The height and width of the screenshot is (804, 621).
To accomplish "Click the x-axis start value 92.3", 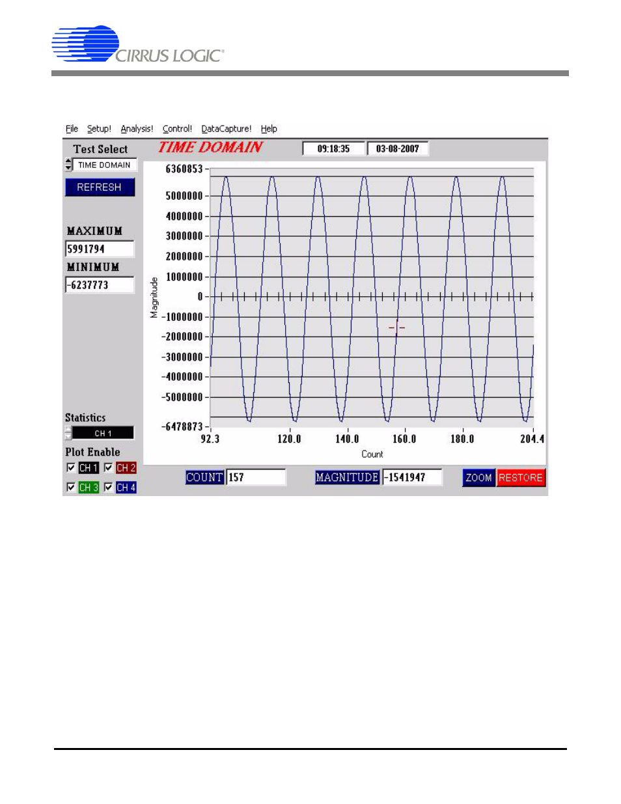I will pos(210,439).
